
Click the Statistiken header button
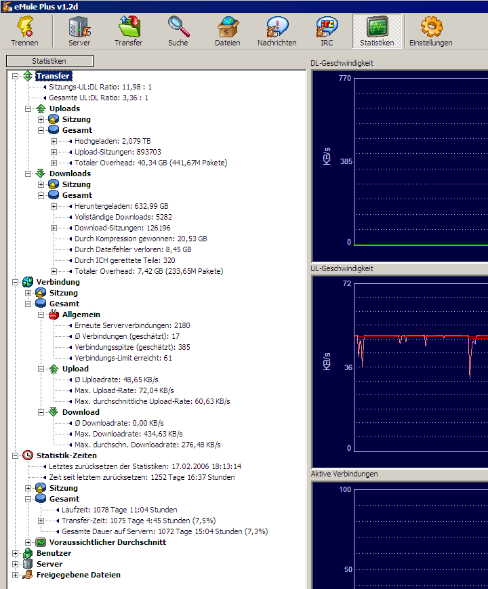coord(49,61)
